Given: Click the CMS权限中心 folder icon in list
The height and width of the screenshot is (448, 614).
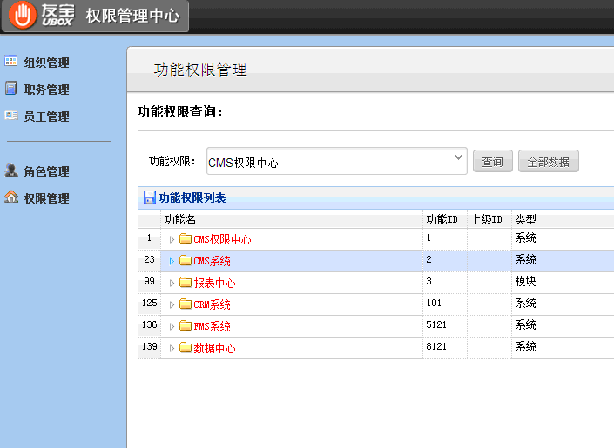Looking at the screenshot, I should pos(186,238).
